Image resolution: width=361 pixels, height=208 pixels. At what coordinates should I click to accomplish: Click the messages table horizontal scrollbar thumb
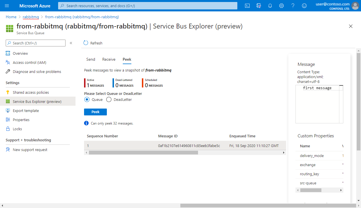pos(143,152)
